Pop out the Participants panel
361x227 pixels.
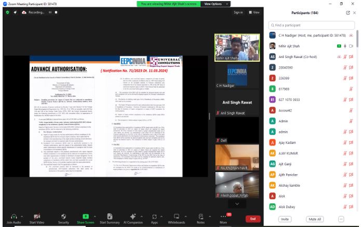tap(347, 12)
